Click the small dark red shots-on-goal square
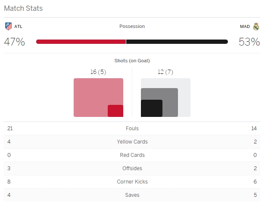This screenshot has width=265, height=202. (x=115, y=111)
